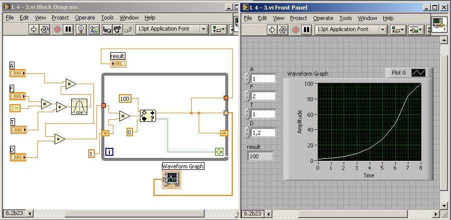Screen dimensions: 451x220
Task: Open Tools menu in Front Panel window
Action: [346, 19]
